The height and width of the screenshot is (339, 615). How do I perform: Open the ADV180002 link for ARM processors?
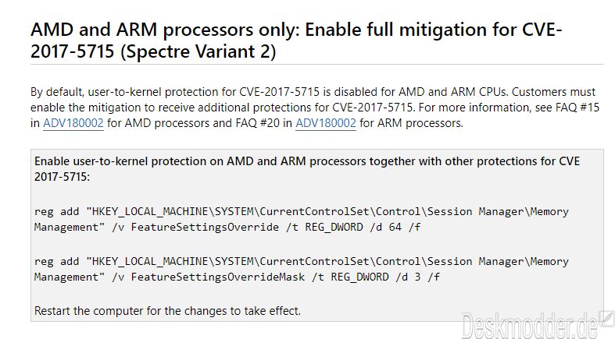pyautogui.click(x=326, y=123)
